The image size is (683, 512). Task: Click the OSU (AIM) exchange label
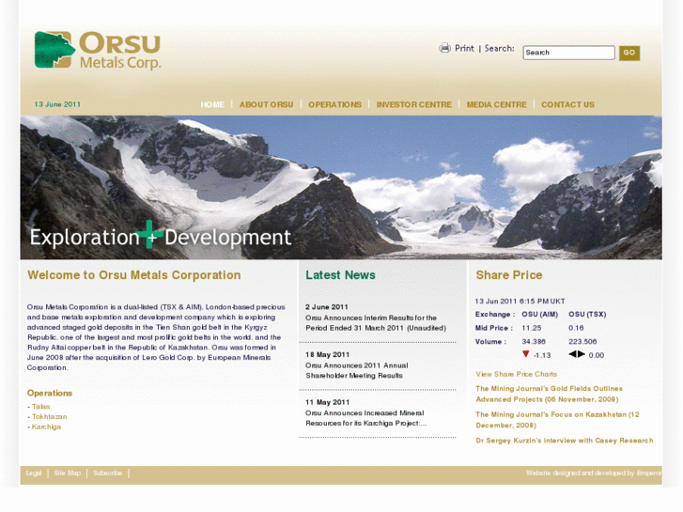pos(539,314)
